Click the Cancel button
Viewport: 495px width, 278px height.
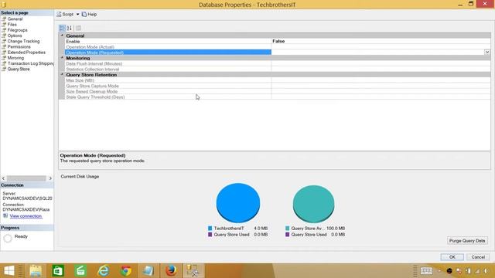point(478,257)
